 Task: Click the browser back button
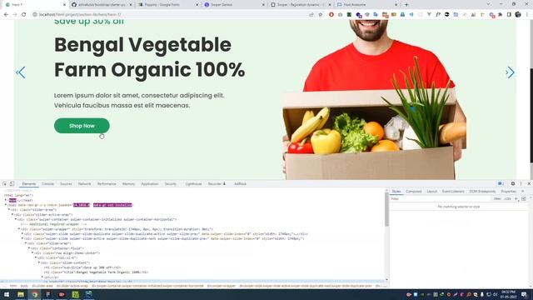click(6, 15)
